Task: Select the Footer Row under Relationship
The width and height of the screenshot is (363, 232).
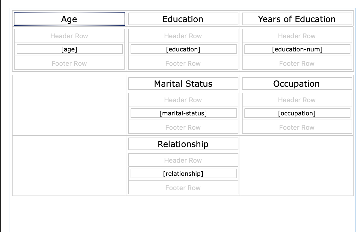Action: [x=183, y=188]
